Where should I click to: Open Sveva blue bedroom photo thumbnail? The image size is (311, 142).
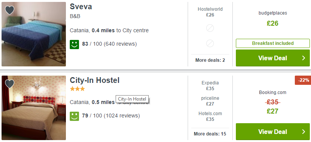point(34,34)
